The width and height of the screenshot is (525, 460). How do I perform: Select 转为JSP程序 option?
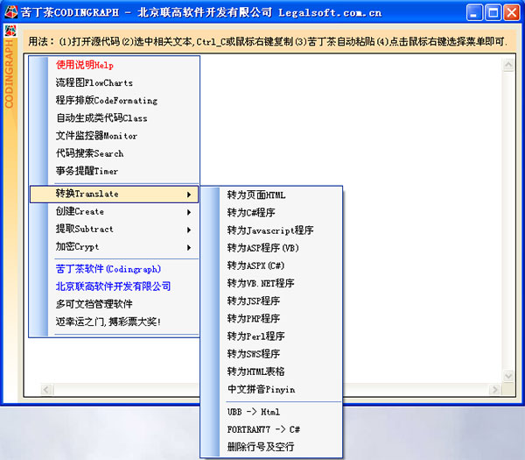pyautogui.click(x=271, y=301)
